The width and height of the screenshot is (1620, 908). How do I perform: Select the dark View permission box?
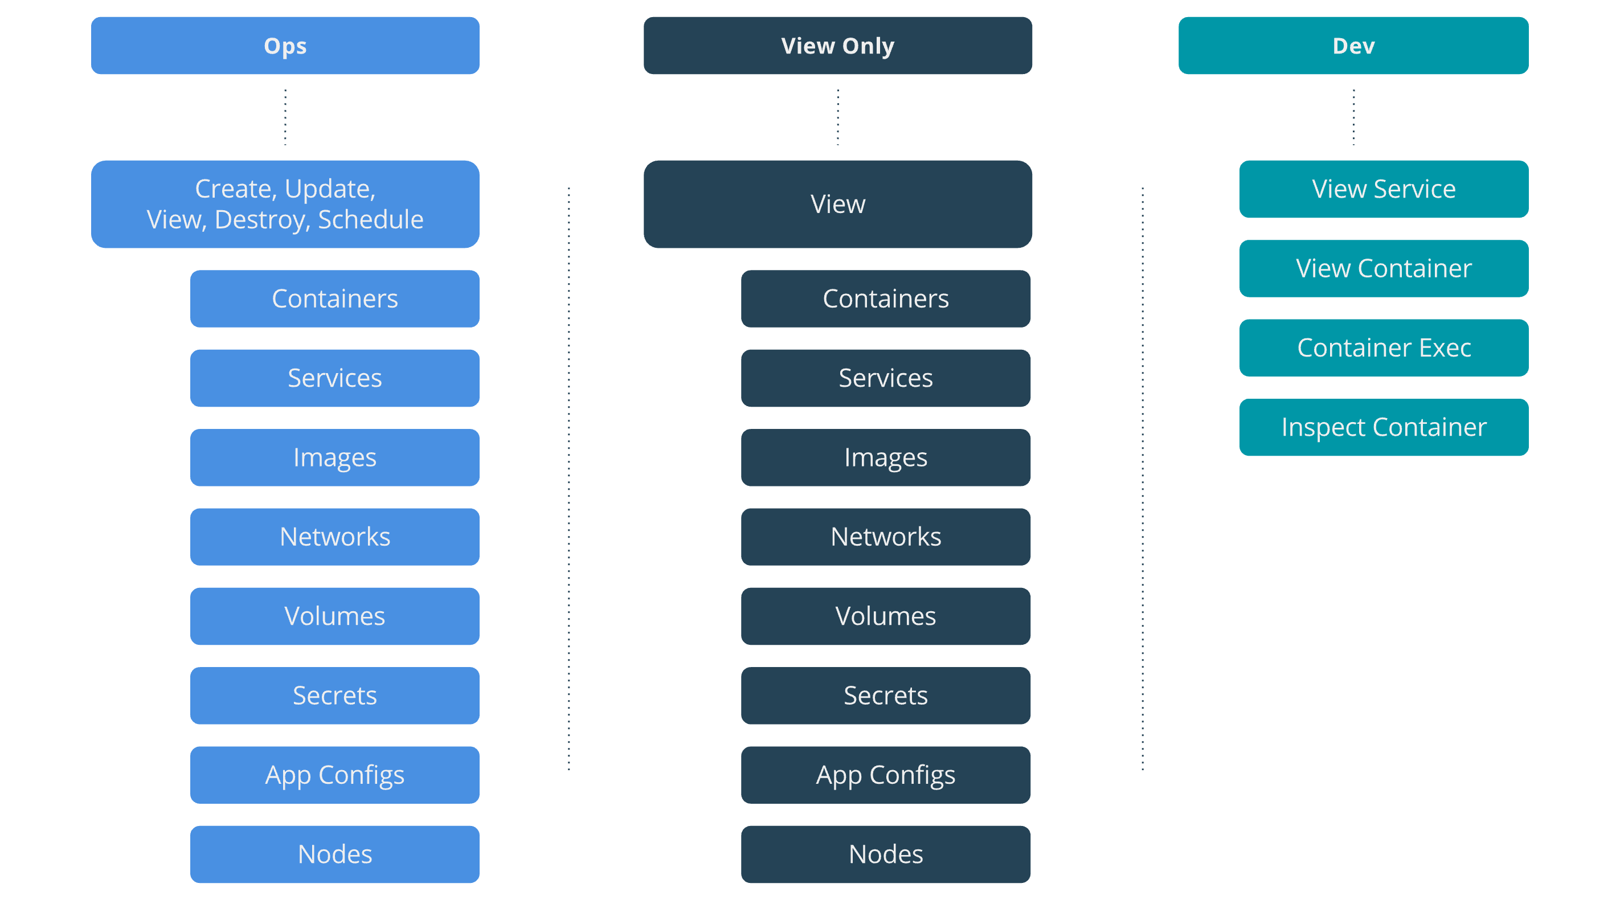coord(837,204)
